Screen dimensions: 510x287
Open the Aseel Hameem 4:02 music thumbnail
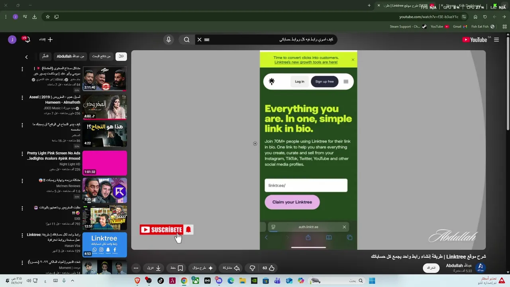[x=105, y=107]
